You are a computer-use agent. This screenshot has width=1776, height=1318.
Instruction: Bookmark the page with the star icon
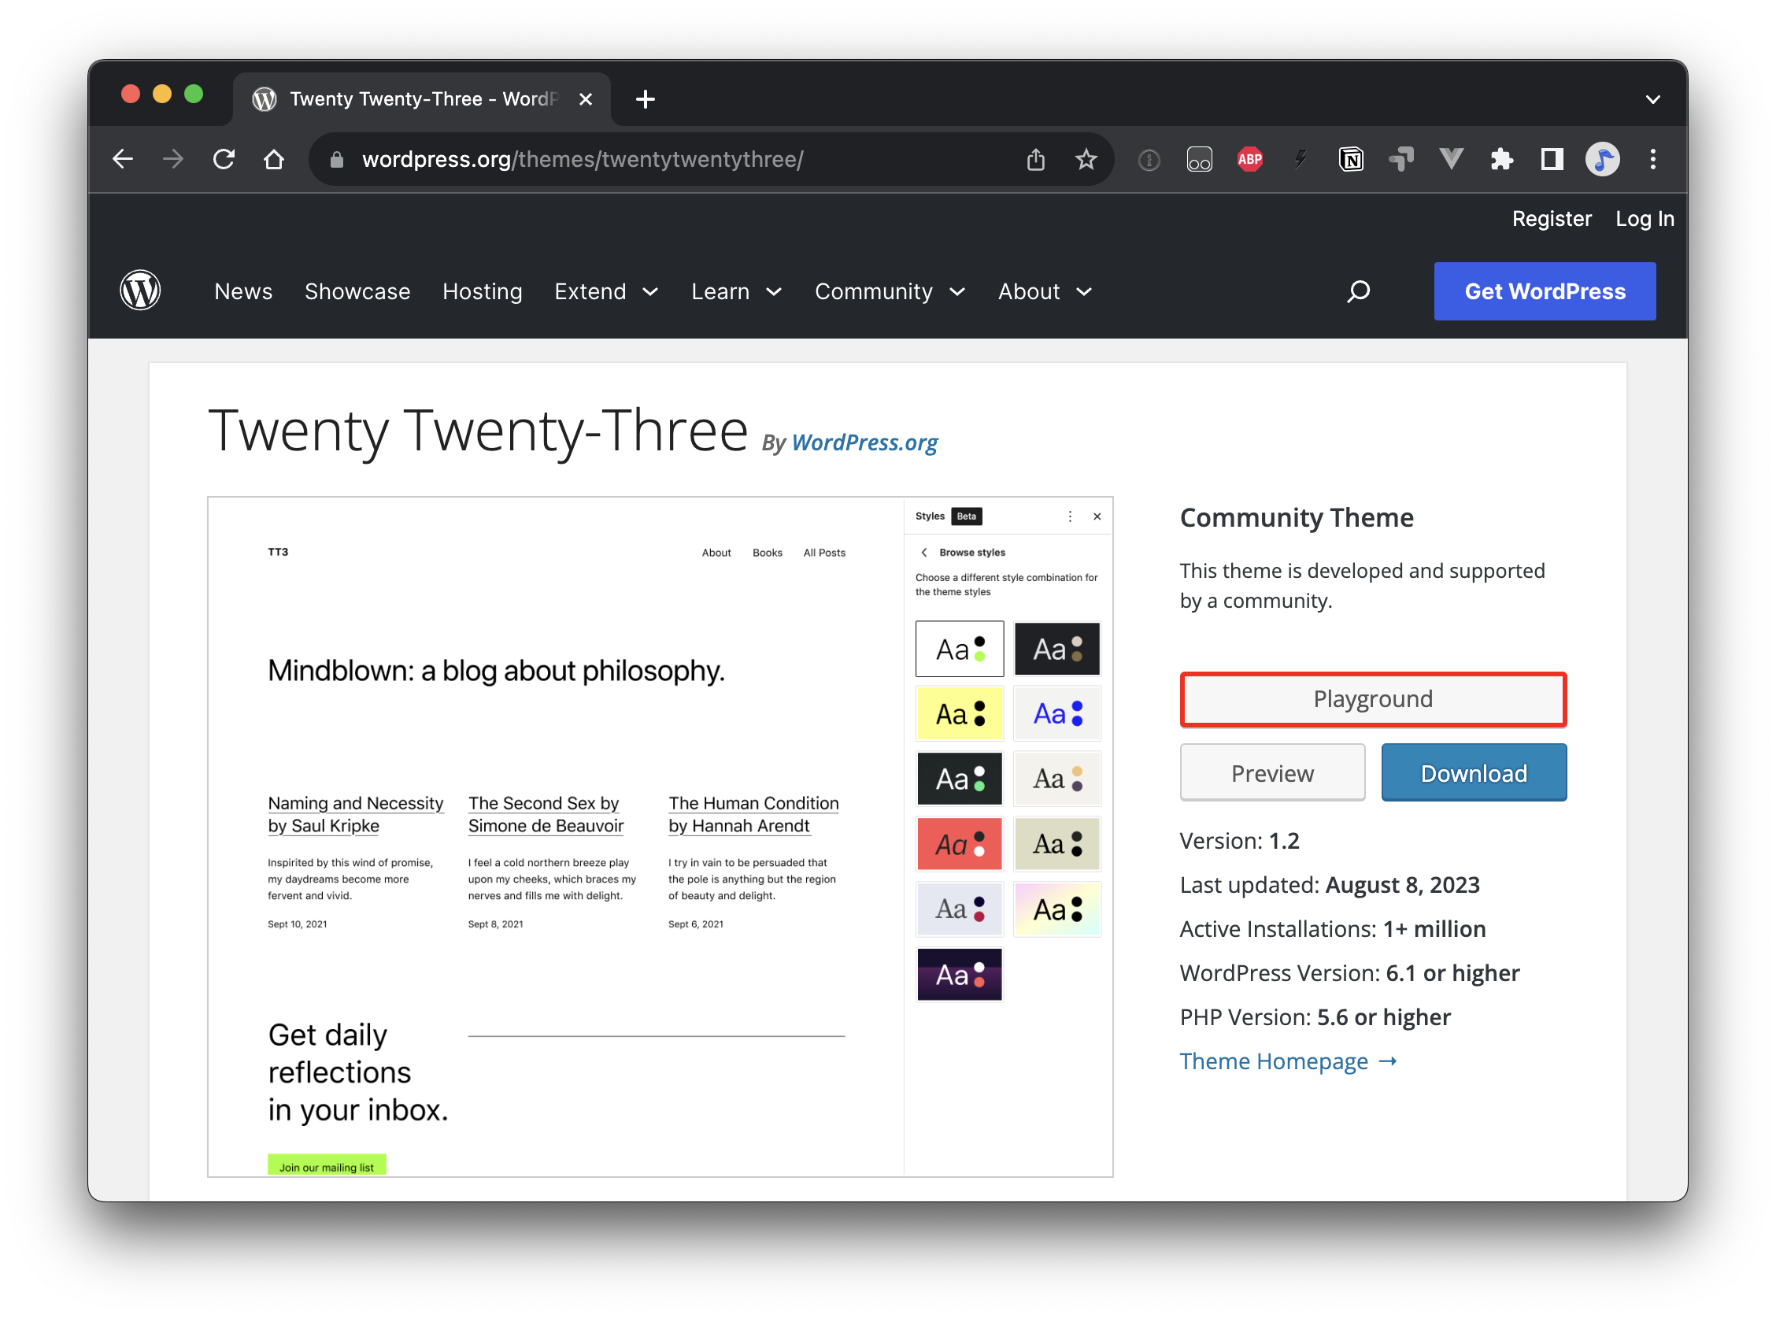[1086, 159]
